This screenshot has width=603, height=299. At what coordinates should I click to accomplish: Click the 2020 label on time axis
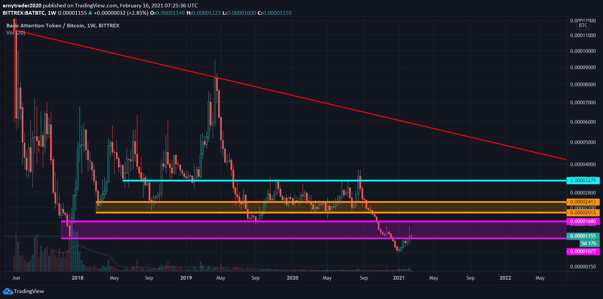point(292,278)
